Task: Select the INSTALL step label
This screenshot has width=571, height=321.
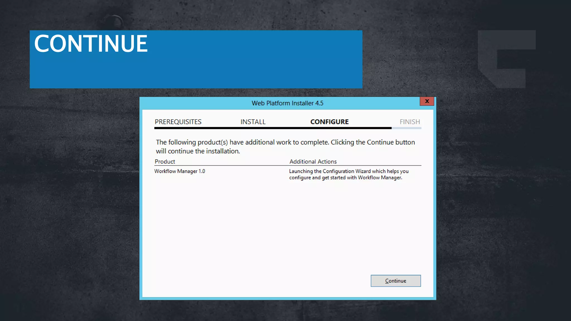Action: click(253, 122)
